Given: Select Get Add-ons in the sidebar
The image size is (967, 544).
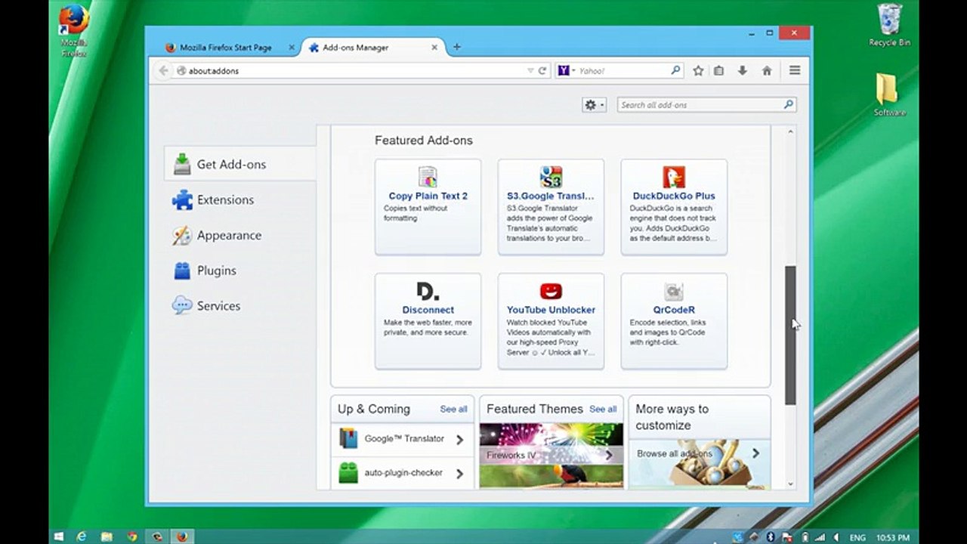Looking at the screenshot, I should [239, 164].
